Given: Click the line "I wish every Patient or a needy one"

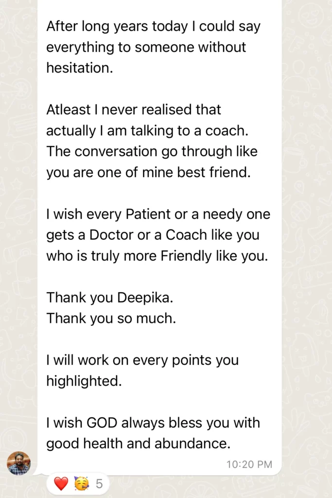Looking at the screenshot, I should pyautogui.click(x=158, y=214).
